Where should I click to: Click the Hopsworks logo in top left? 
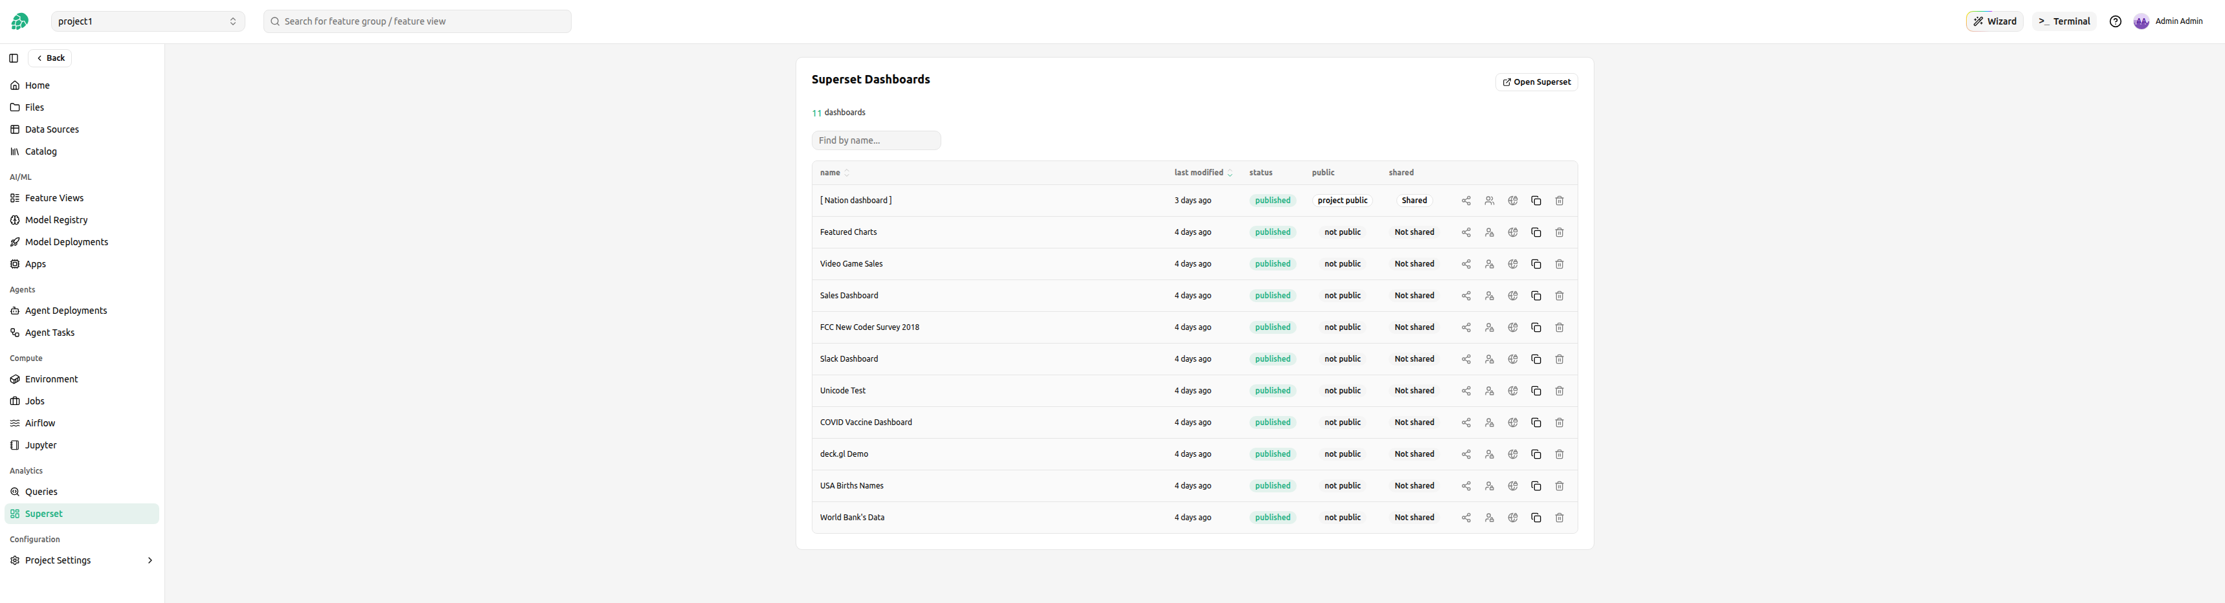(x=19, y=21)
